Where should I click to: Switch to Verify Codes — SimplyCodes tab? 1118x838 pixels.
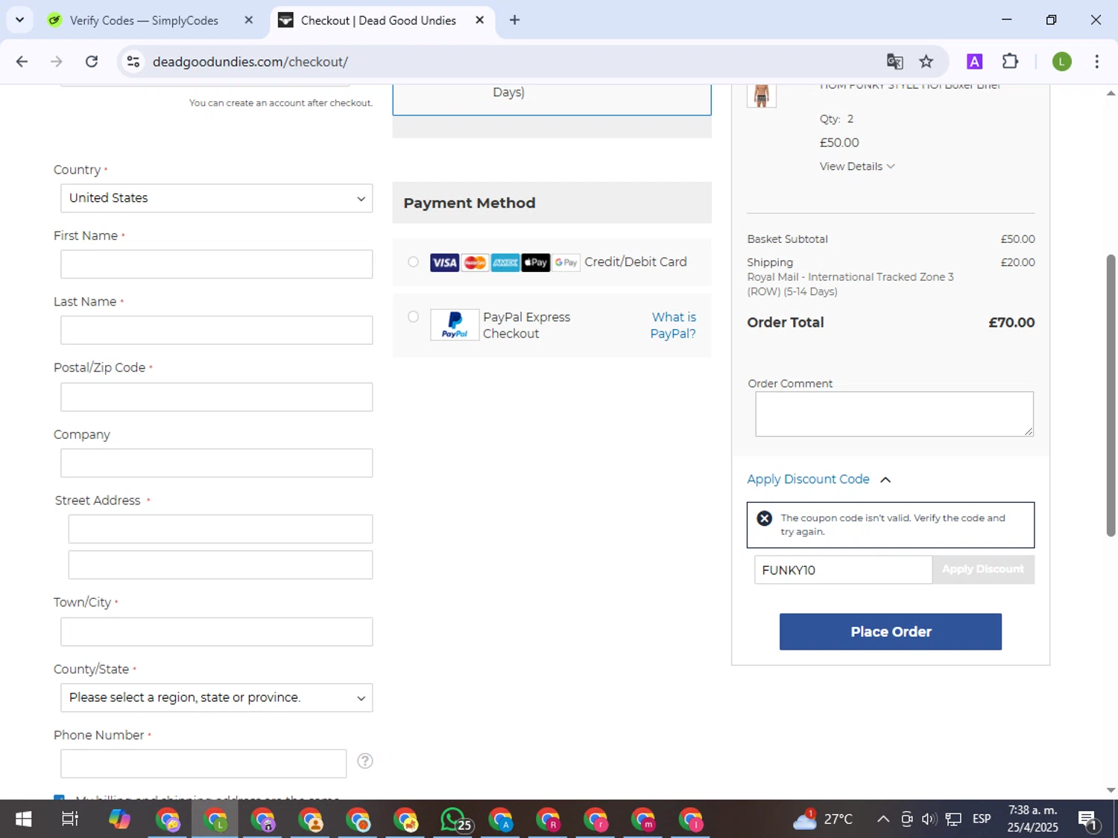144,20
